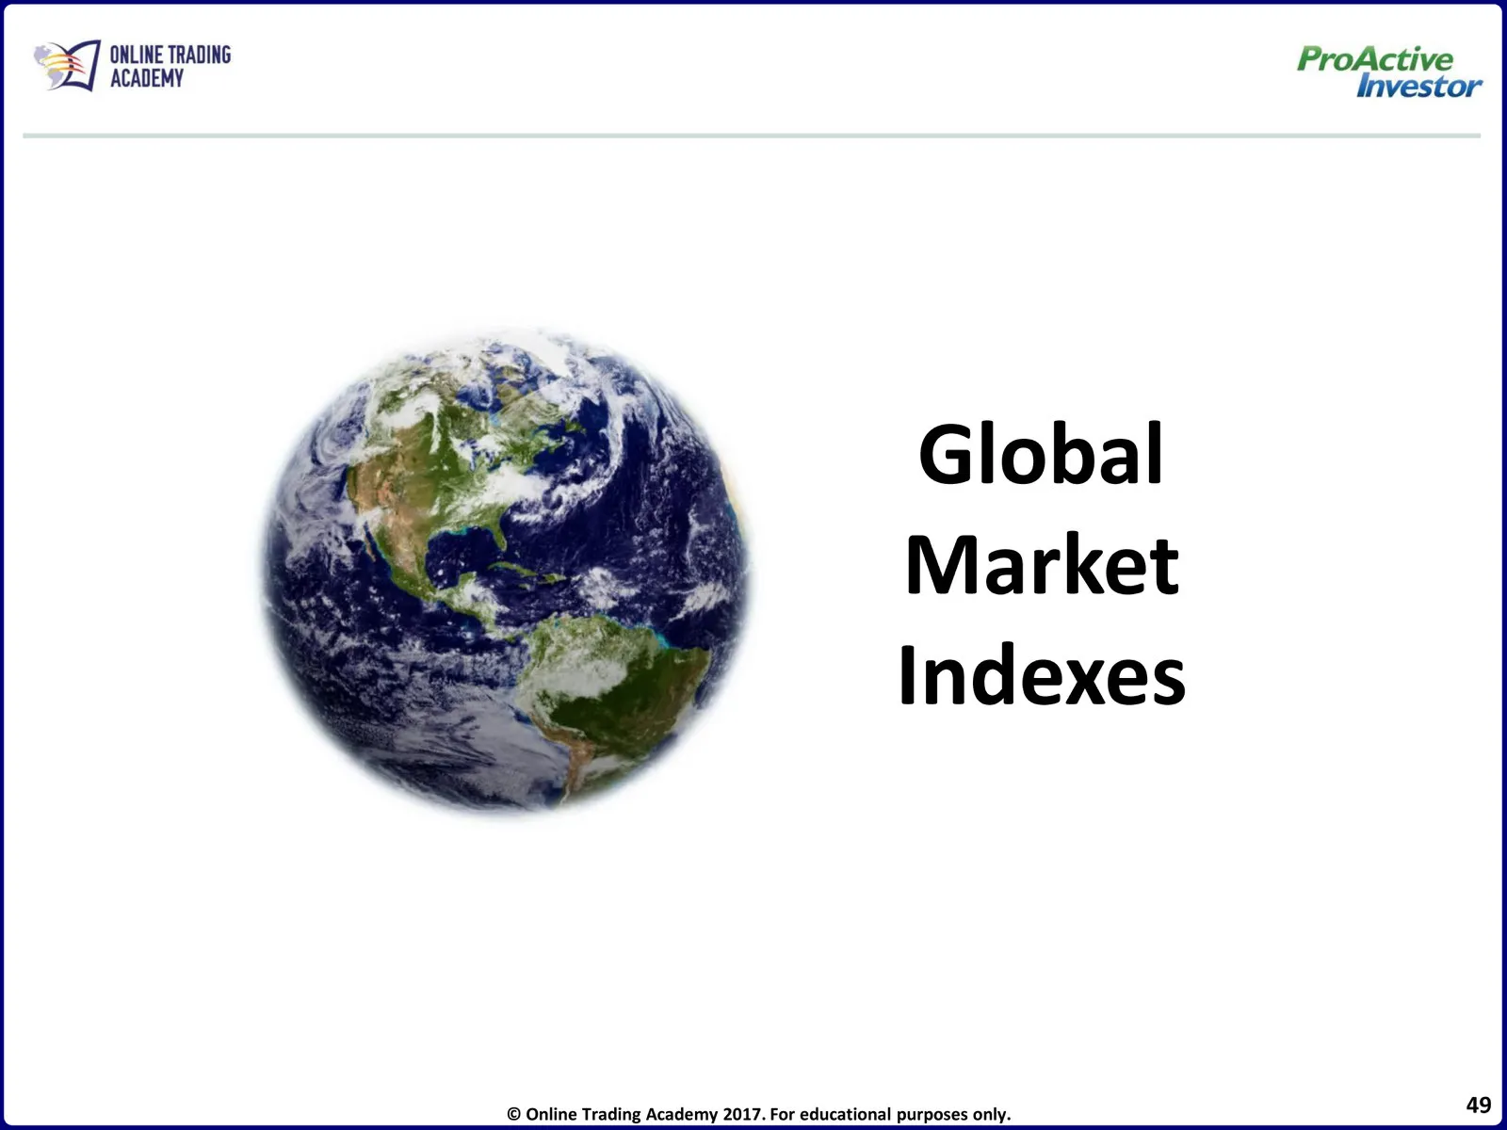The width and height of the screenshot is (1507, 1130).
Task: Select the word Global in the title
Action: point(1041,455)
